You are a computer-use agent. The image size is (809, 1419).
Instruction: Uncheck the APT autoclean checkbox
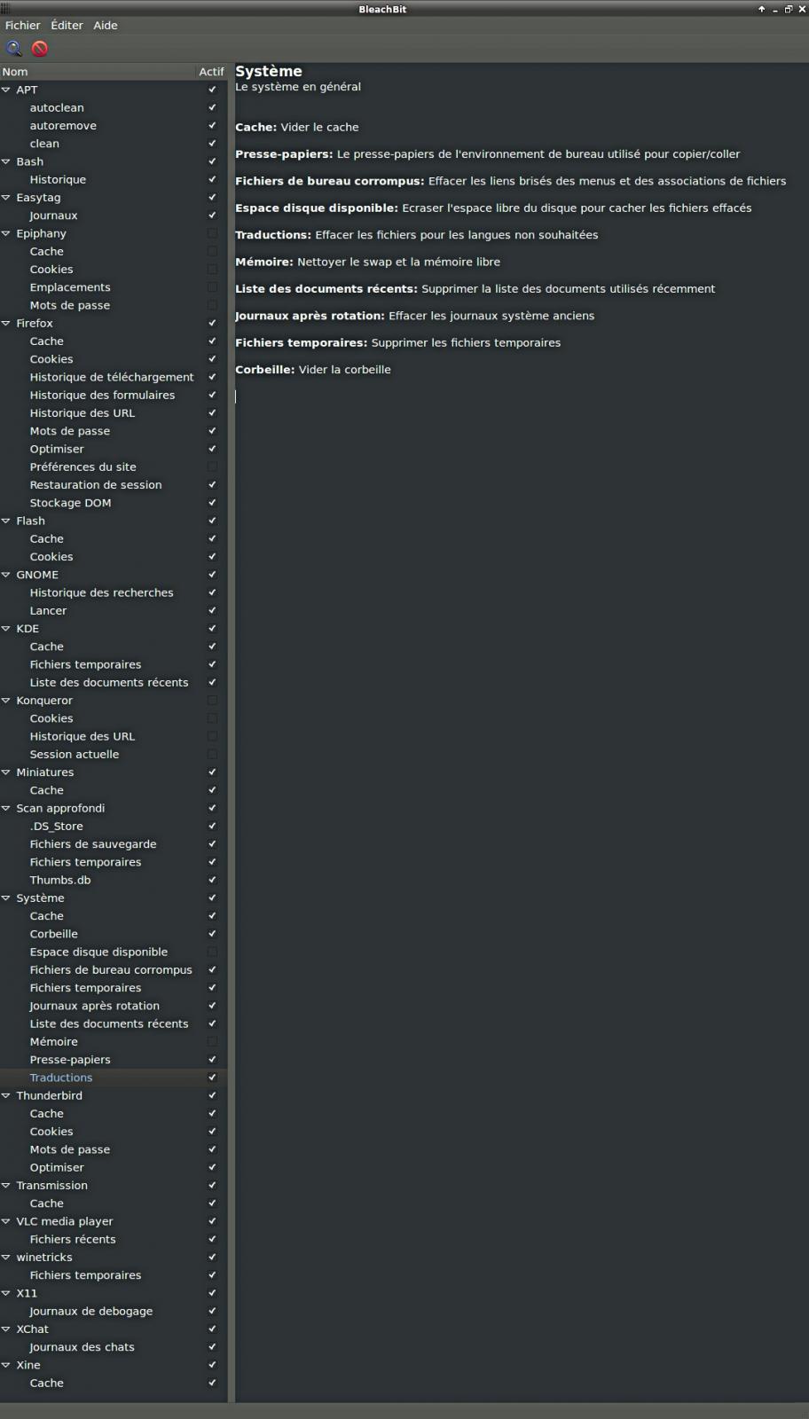point(212,107)
